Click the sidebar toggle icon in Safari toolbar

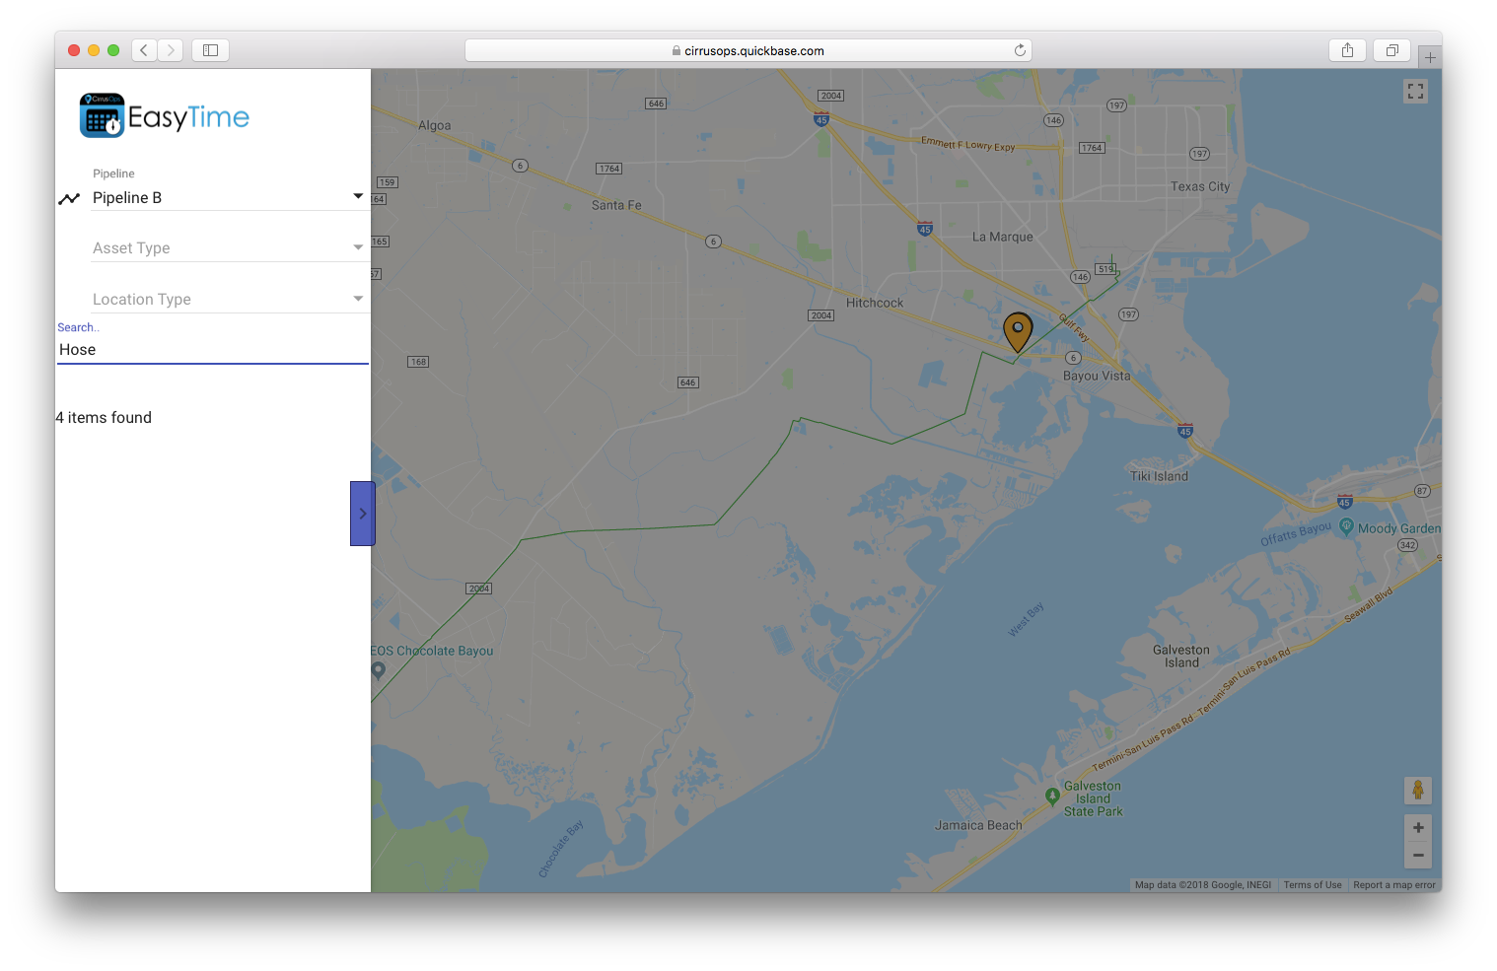(210, 49)
